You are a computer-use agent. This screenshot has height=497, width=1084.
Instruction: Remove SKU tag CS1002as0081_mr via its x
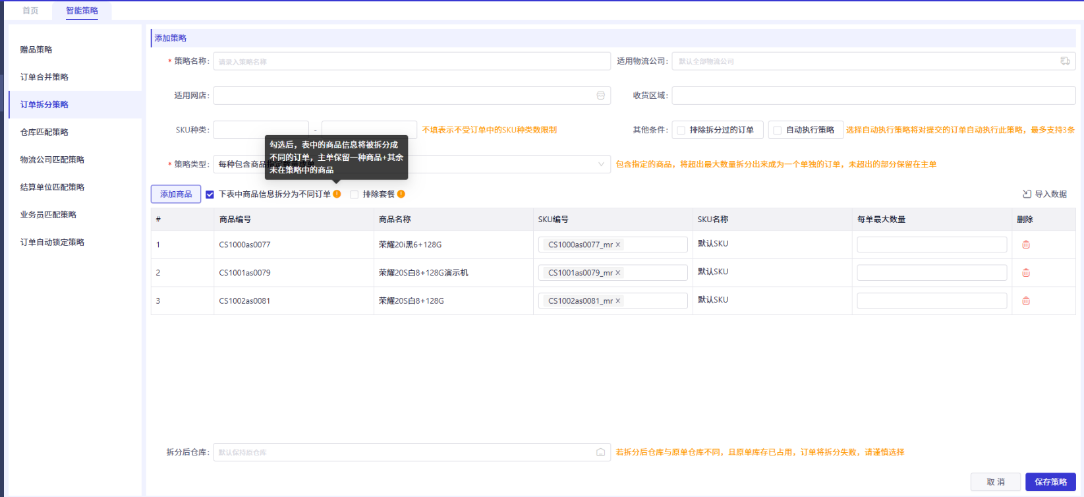point(618,301)
